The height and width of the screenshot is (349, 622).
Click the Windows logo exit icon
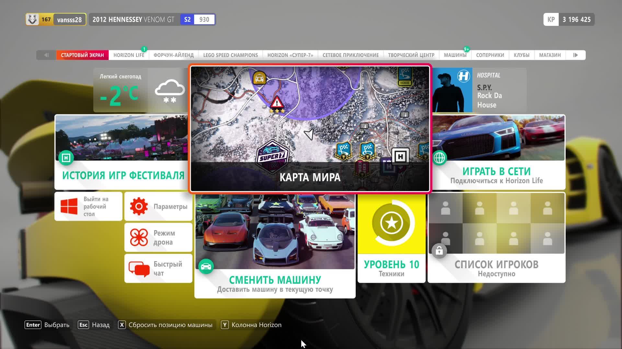(69, 206)
